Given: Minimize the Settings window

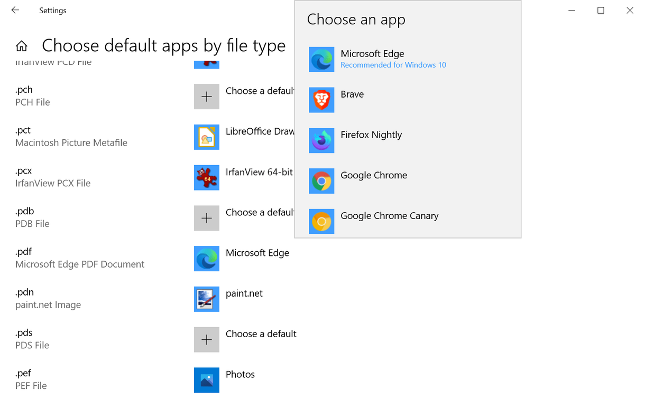Looking at the screenshot, I should click(x=572, y=10).
